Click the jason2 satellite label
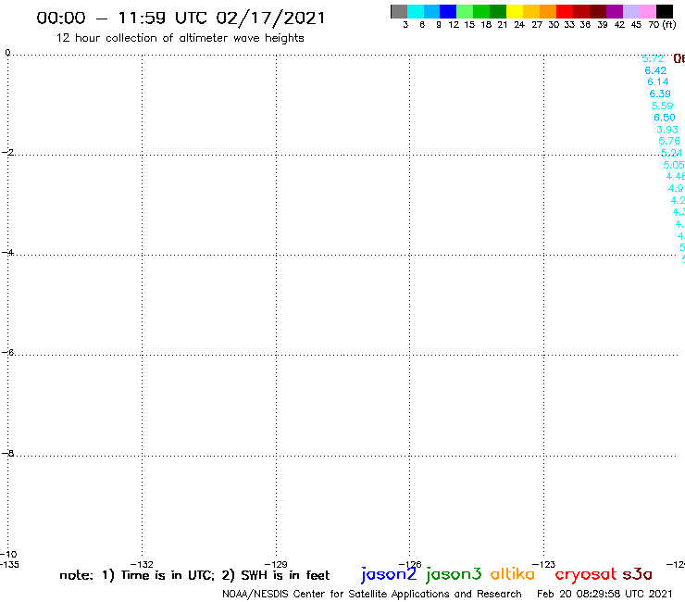 [x=389, y=574]
